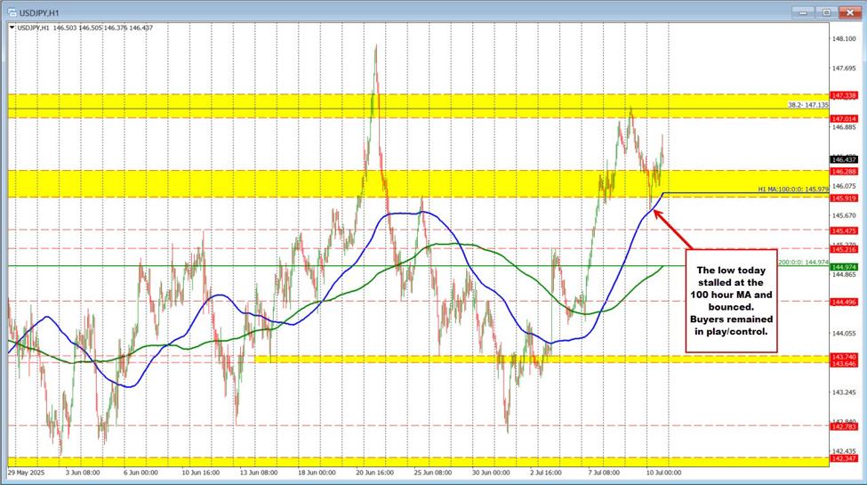Click the 29 May 2025 date label

[x=26, y=473]
